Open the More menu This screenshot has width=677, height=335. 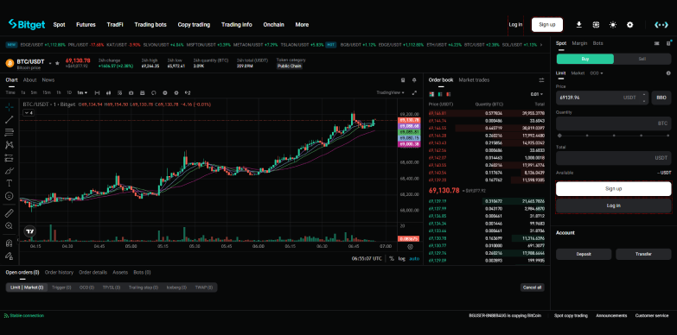click(x=302, y=24)
